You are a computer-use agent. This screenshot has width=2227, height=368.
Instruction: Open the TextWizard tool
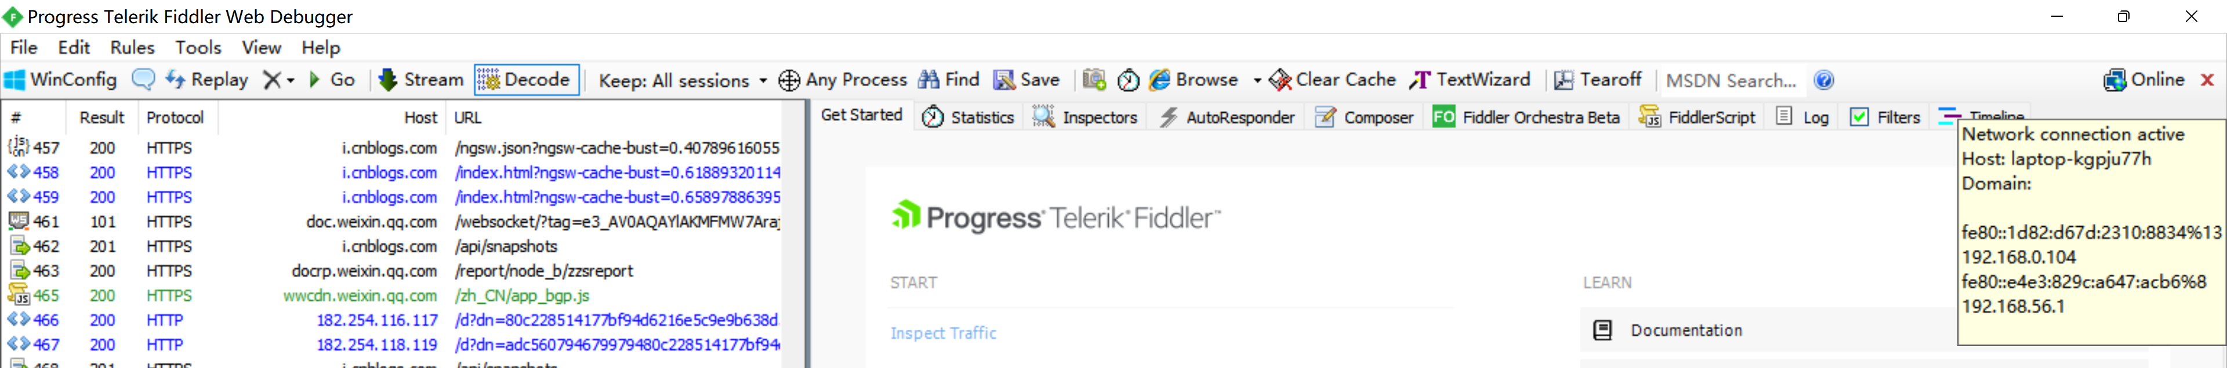click(x=1470, y=80)
